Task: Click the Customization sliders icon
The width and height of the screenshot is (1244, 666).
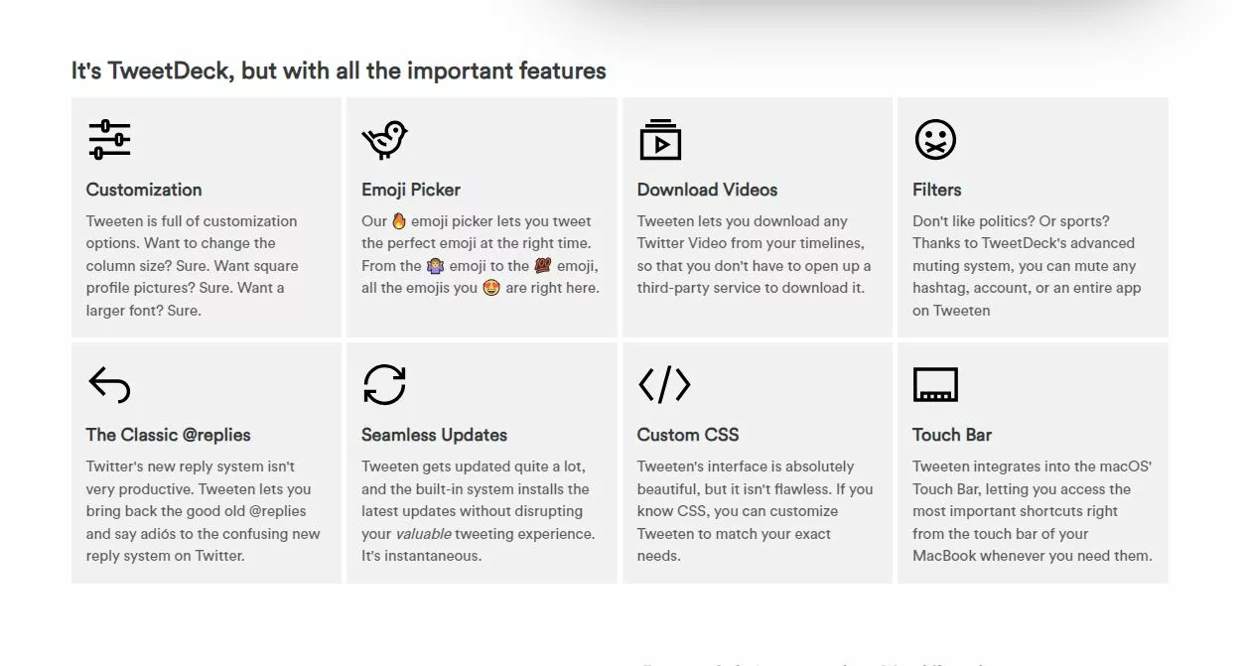Action: pyautogui.click(x=109, y=140)
